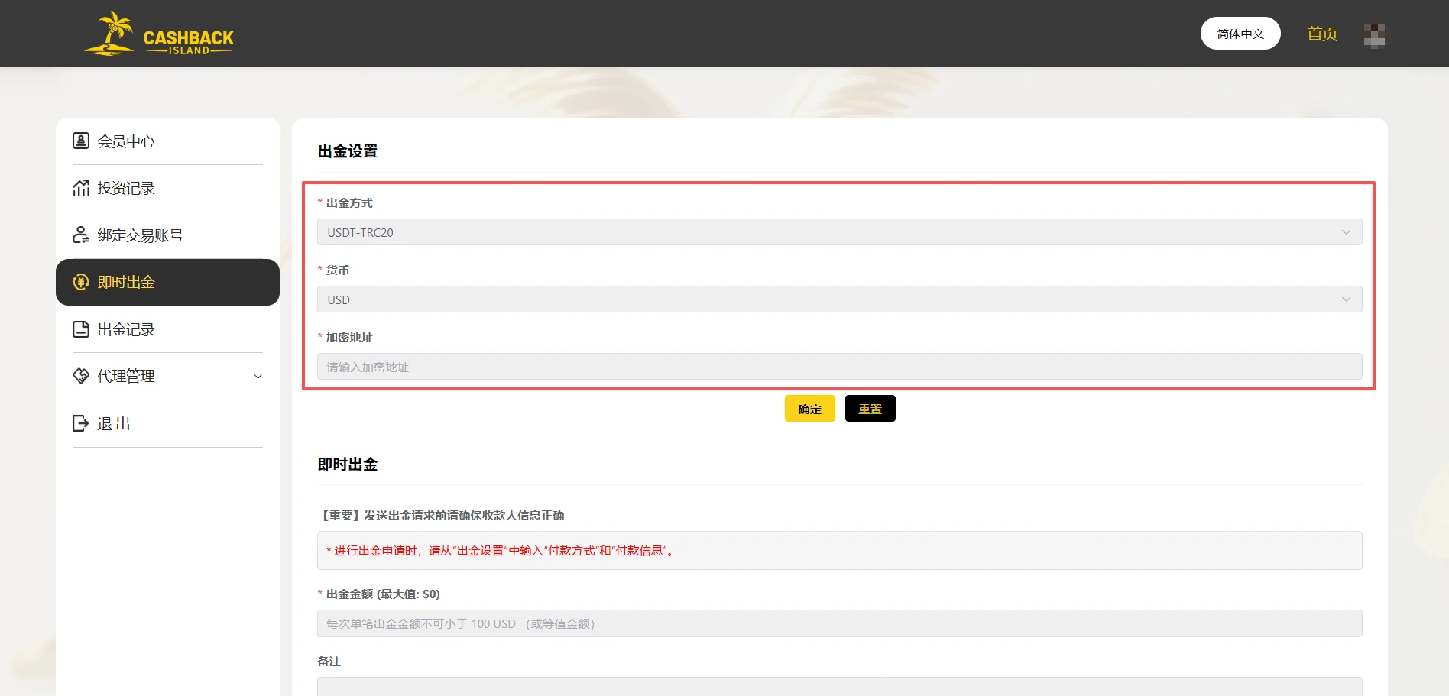This screenshot has height=696, width=1449.
Task: Focus the 加密地址 address input field
Action: click(839, 367)
